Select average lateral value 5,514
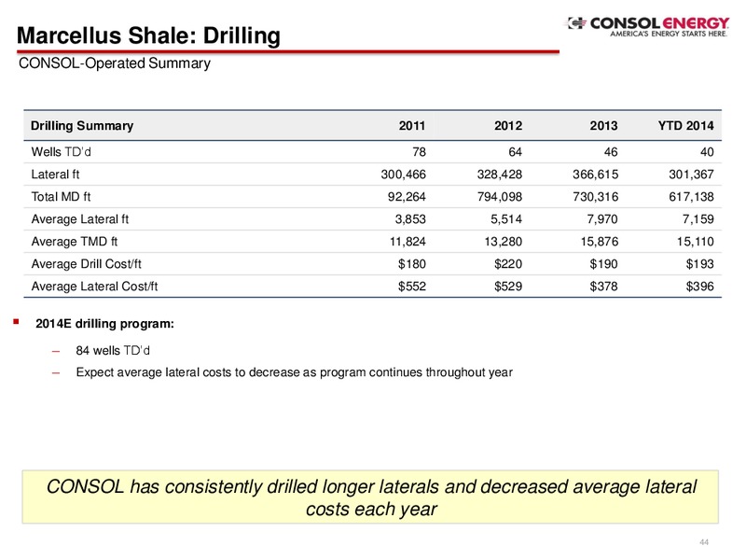746x560 pixels. [506, 219]
